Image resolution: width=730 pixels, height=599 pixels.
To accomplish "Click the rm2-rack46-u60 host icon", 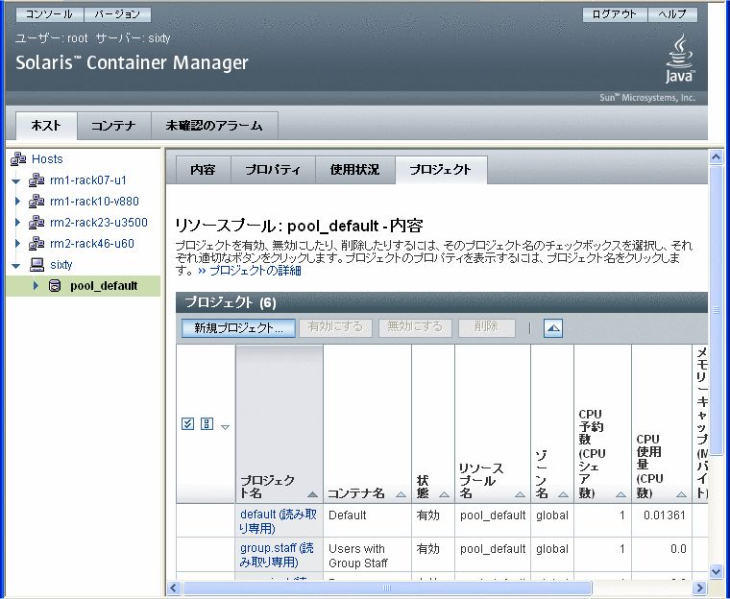I will tap(36, 244).
